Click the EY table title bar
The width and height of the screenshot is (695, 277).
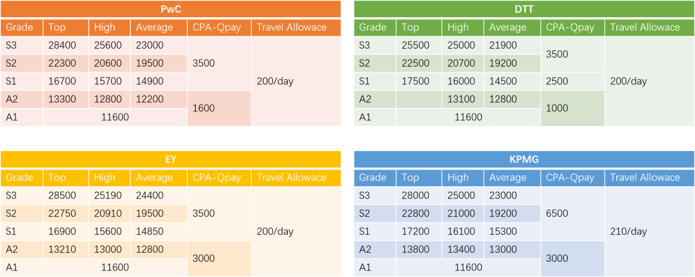tap(170, 160)
